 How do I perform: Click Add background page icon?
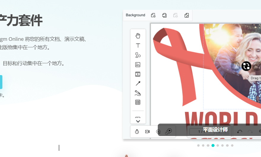coord(153,15)
